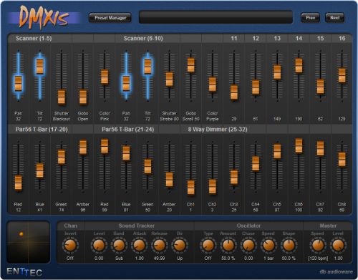
Task: Click the Blue 81 fader handle
Action: point(126,153)
